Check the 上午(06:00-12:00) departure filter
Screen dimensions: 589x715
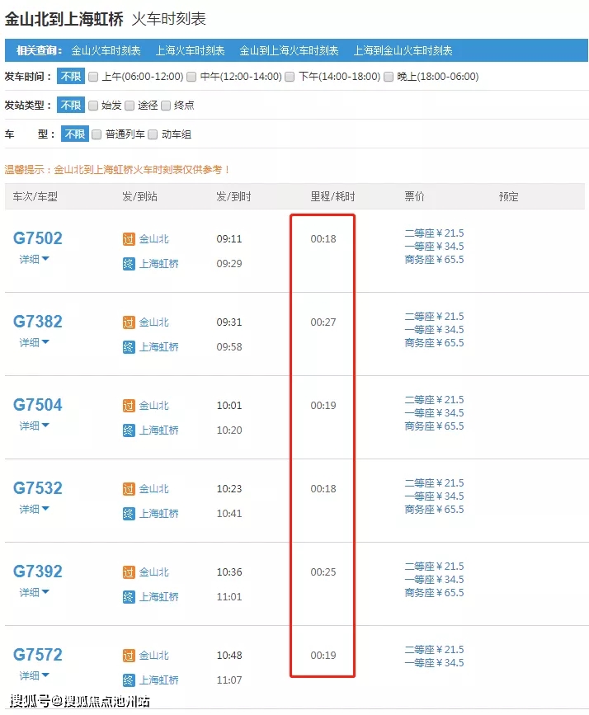(x=93, y=77)
